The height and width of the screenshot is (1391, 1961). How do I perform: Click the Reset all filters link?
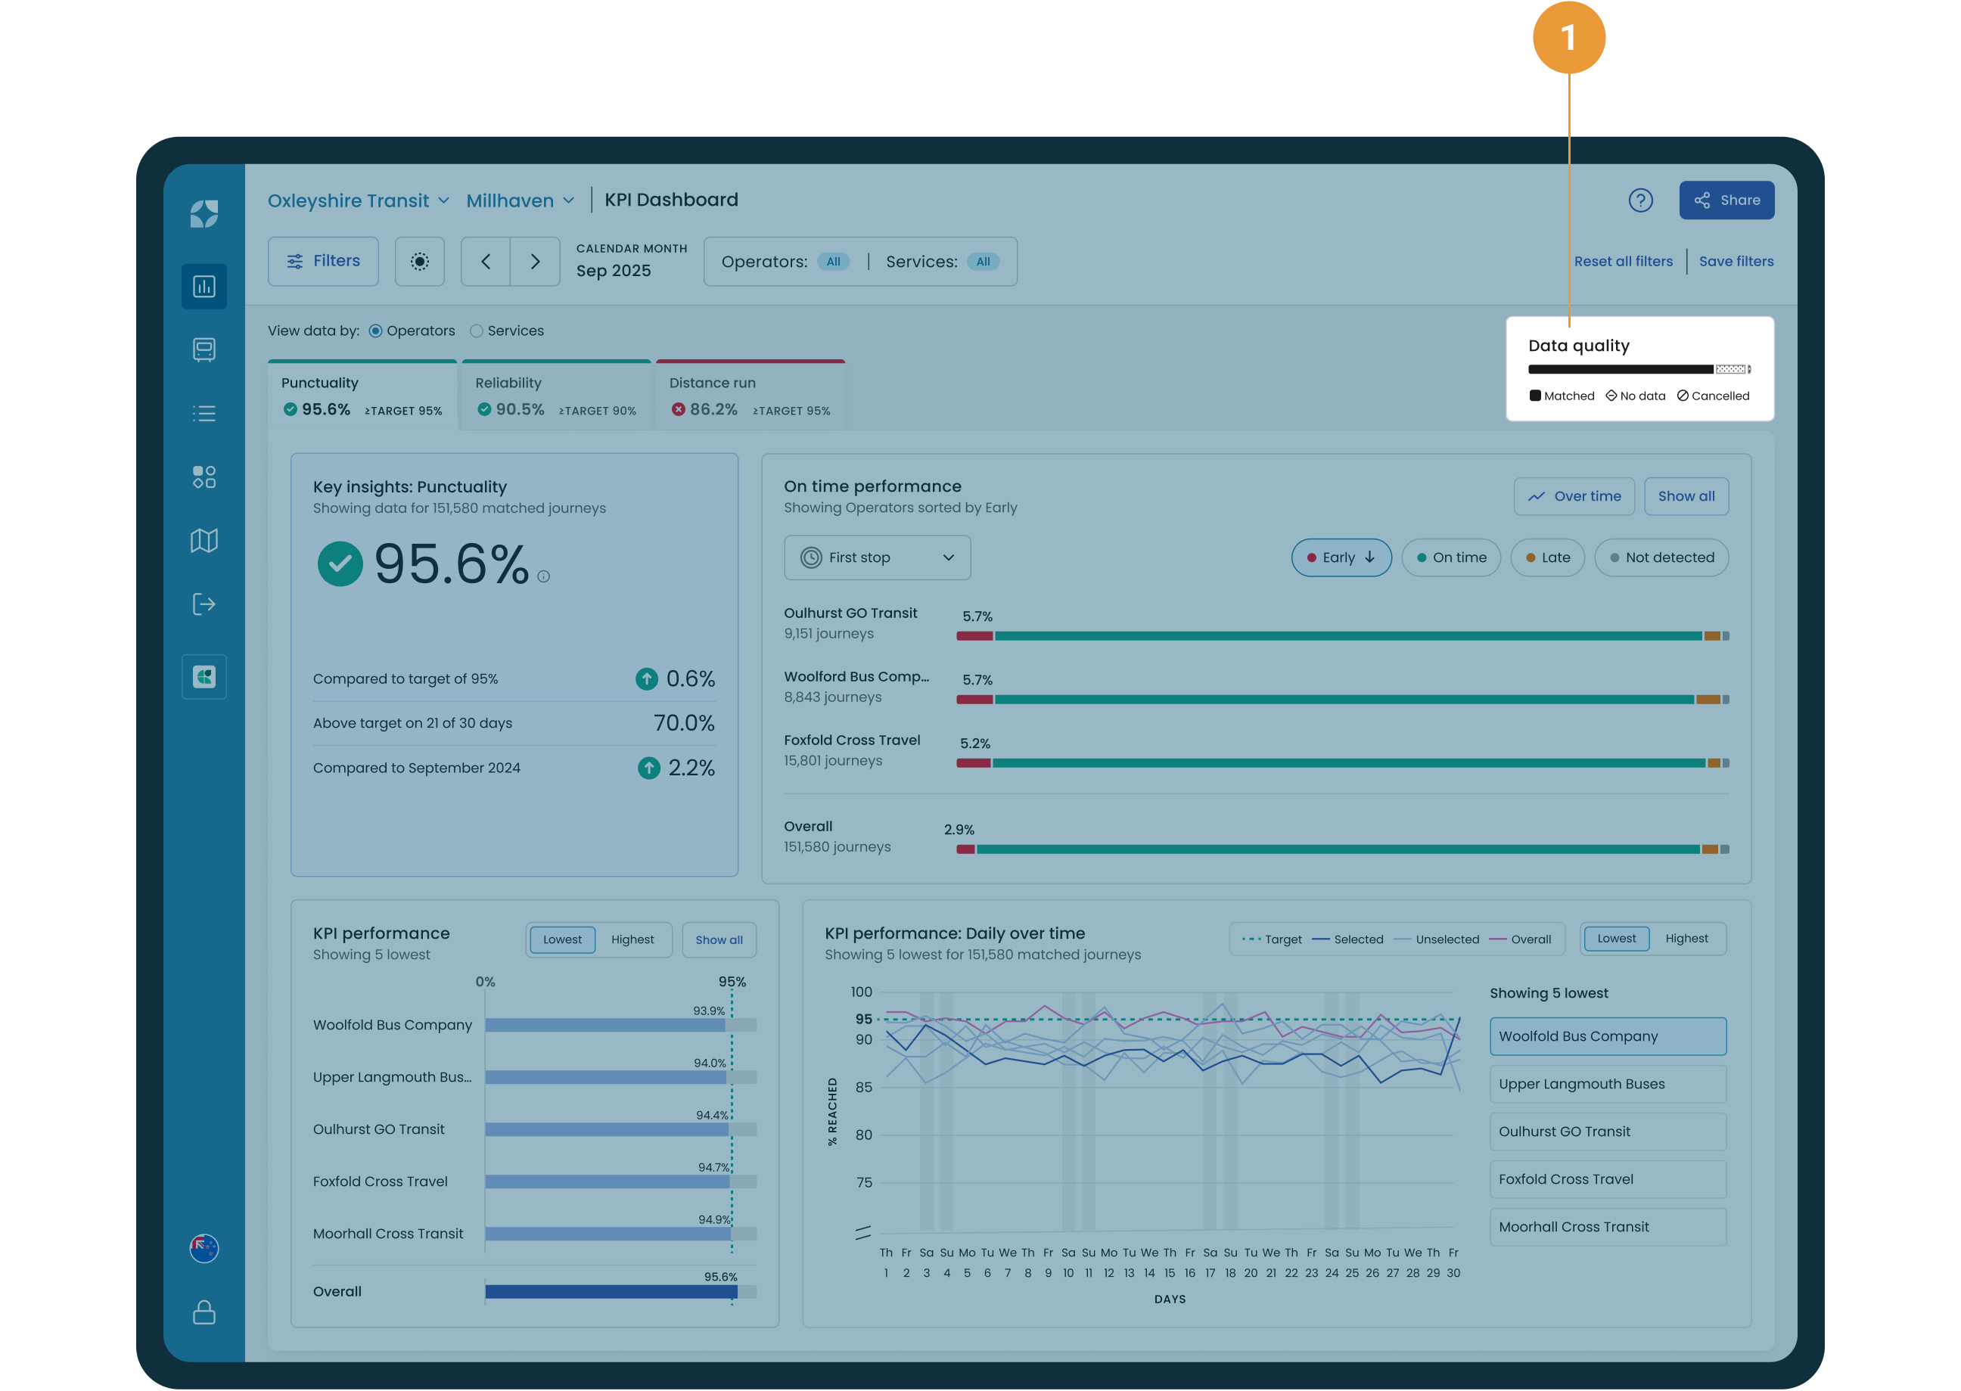[1623, 261]
